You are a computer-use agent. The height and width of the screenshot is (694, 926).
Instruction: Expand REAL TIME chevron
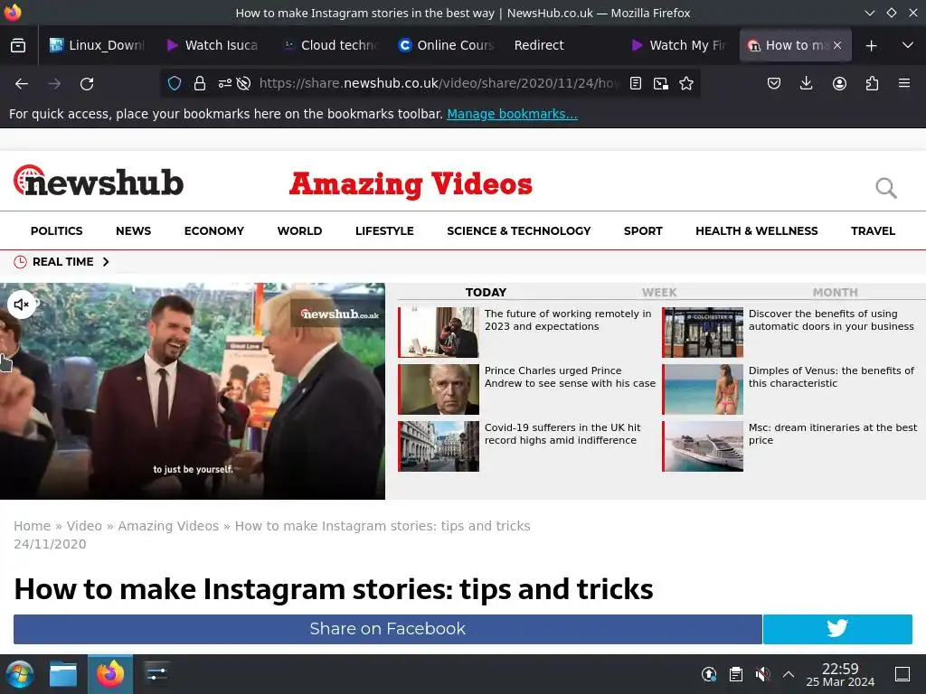click(106, 261)
